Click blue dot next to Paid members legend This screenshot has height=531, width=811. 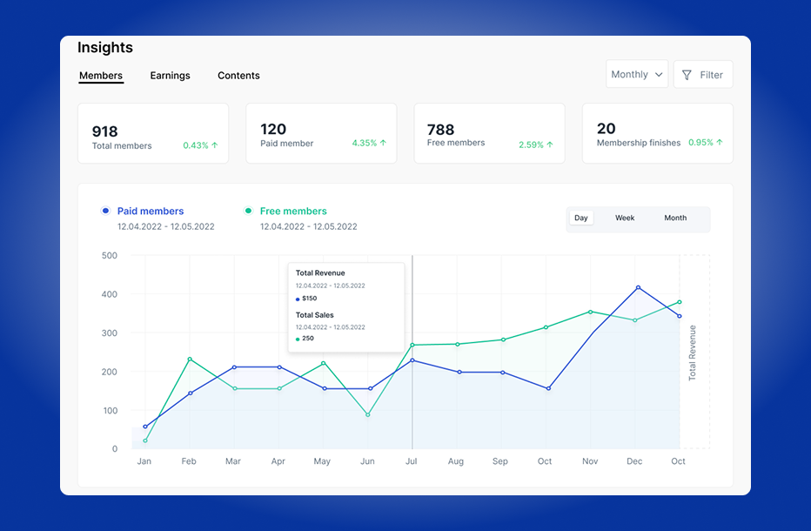coord(105,211)
